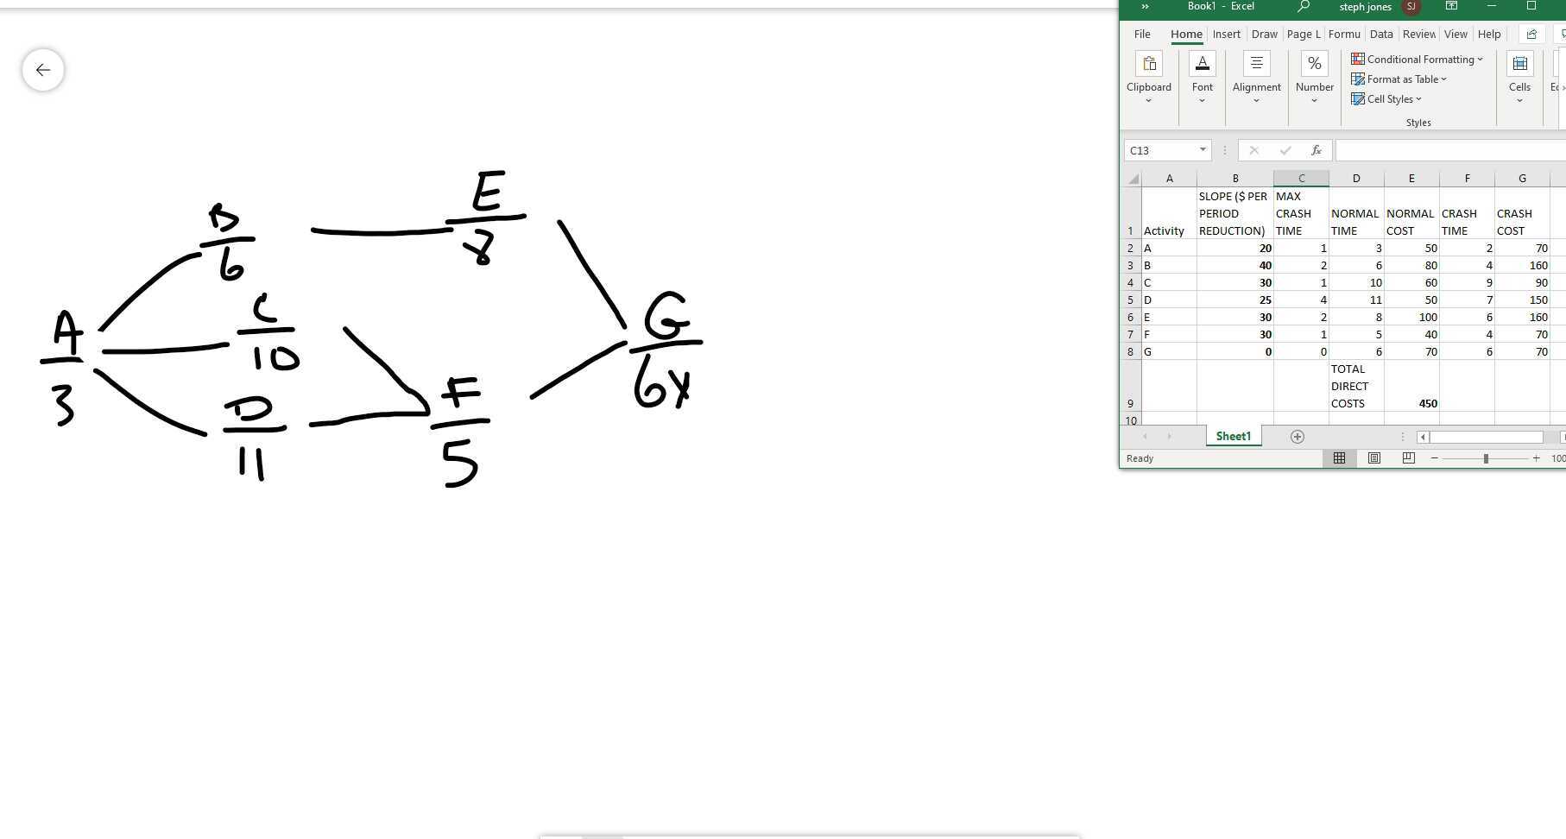This screenshot has width=1566, height=839.
Task: Switch to the Formulas ribbon tab
Action: click(x=1344, y=35)
